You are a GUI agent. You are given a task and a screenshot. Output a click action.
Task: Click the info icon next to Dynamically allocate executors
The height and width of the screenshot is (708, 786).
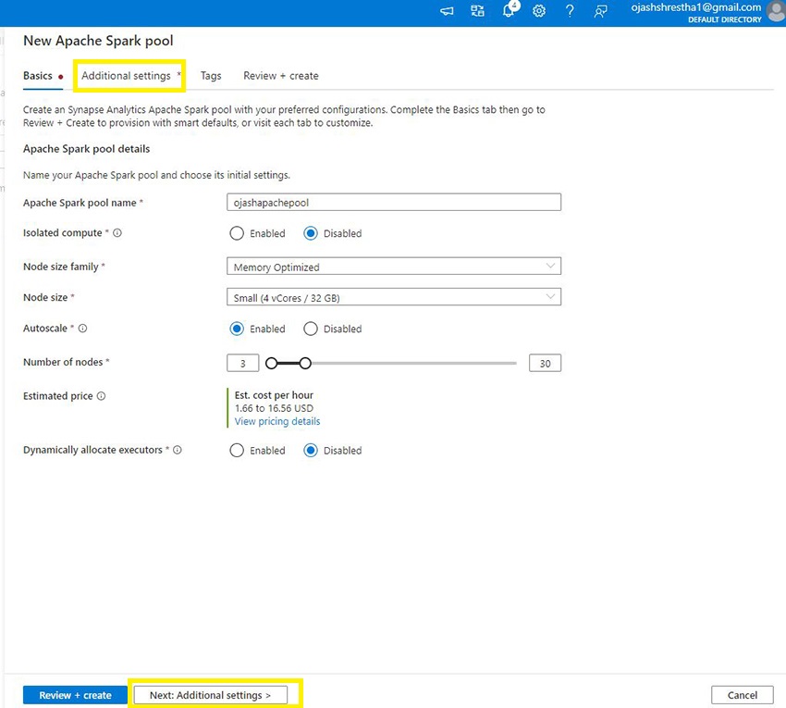coord(178,450)
